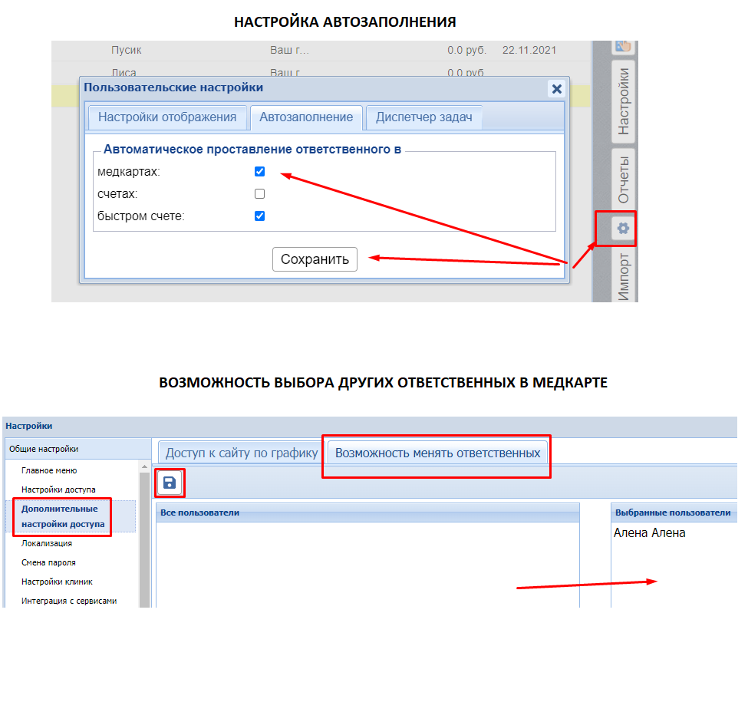Click the Выбранные пользователи column header
Image resolution: width=748 pixels, height=702 pixels.
[674, 512]
